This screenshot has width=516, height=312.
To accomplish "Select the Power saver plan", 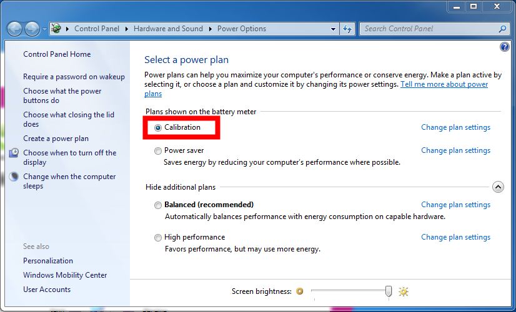I will pyautogui.click(x=158, y=150).
